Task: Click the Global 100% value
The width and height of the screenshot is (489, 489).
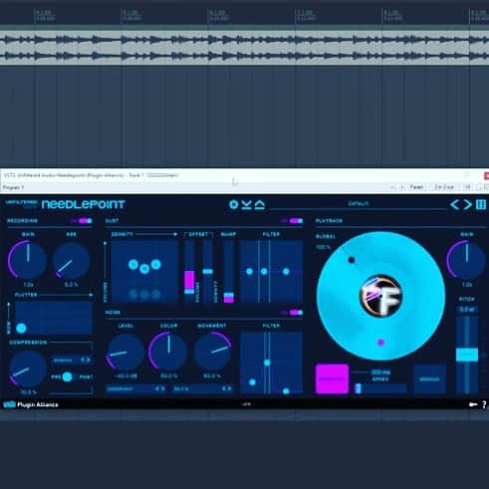Action: coord(323,247)
